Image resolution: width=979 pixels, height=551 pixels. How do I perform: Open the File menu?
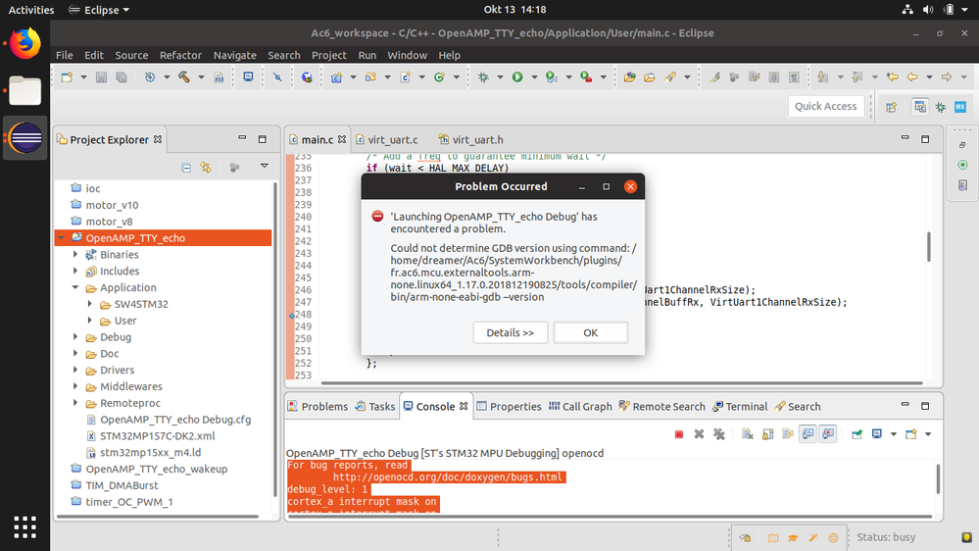pos(65,55)
